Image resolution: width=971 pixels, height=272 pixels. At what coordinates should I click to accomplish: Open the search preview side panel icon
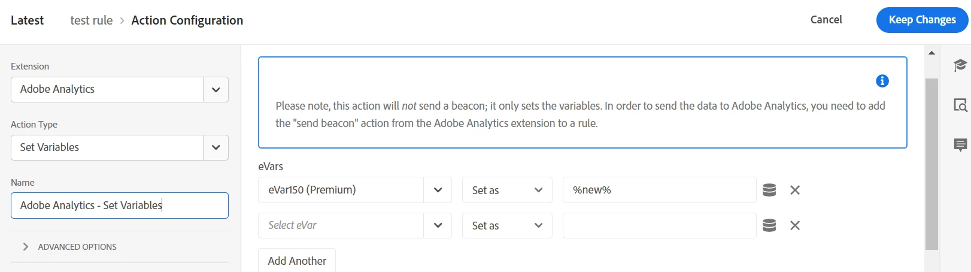pyautogui.click(x=960, y=105)
